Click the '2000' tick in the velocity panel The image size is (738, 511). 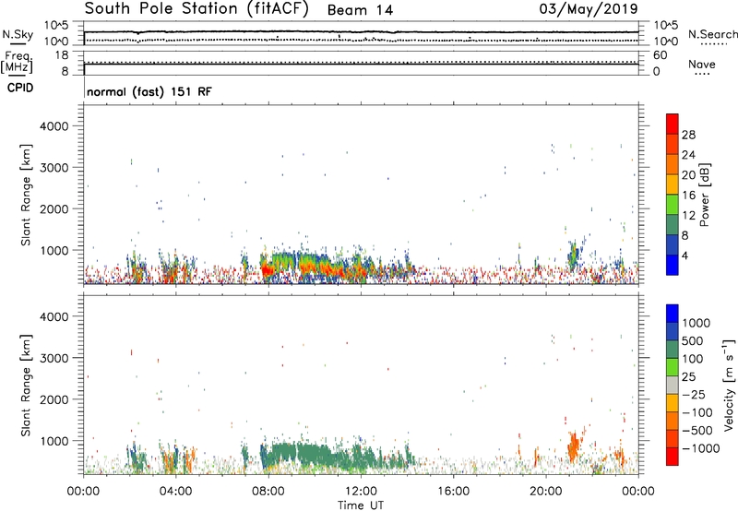pyautogui.click(x=54, y=399)
